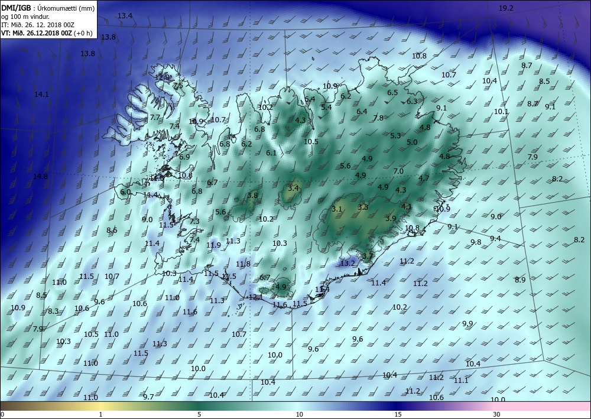Click the 12.9 value in the Westfjords
Screen dimensions: 591x419
[x=162, y=77]
